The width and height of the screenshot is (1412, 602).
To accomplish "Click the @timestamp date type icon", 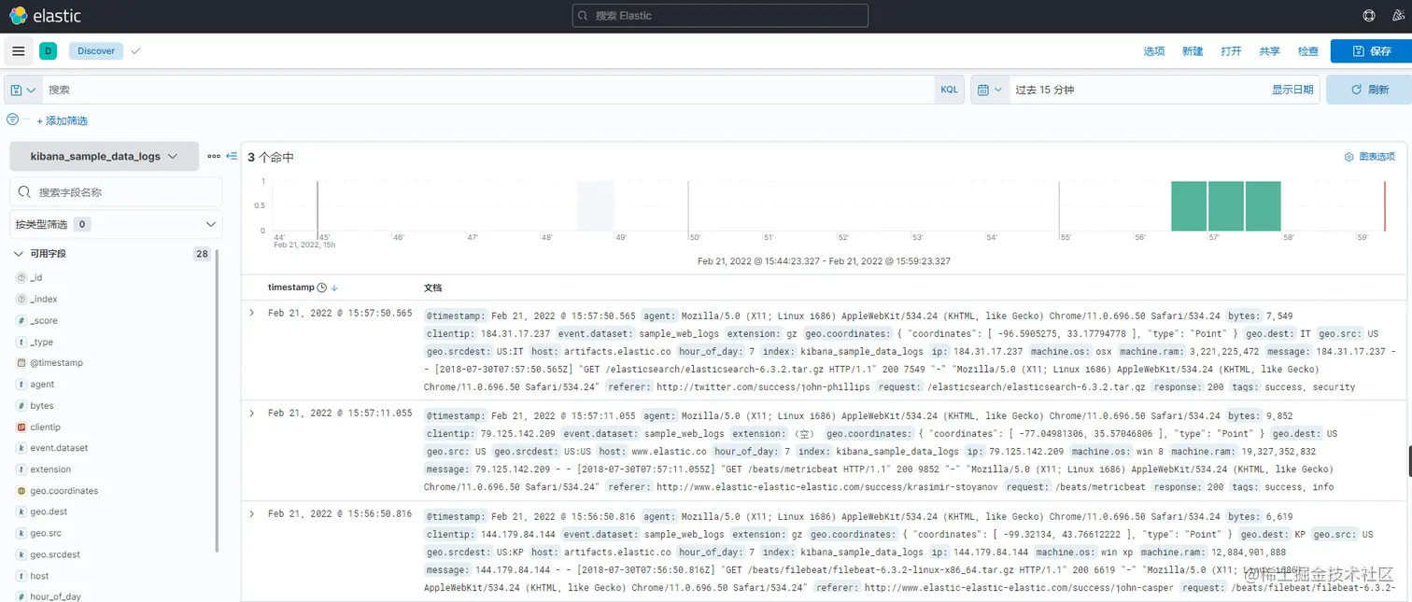I will [x=21, y=363].
